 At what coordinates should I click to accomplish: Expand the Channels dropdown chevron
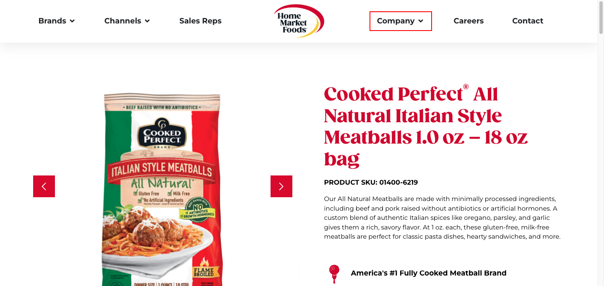[x=147, y=21]
